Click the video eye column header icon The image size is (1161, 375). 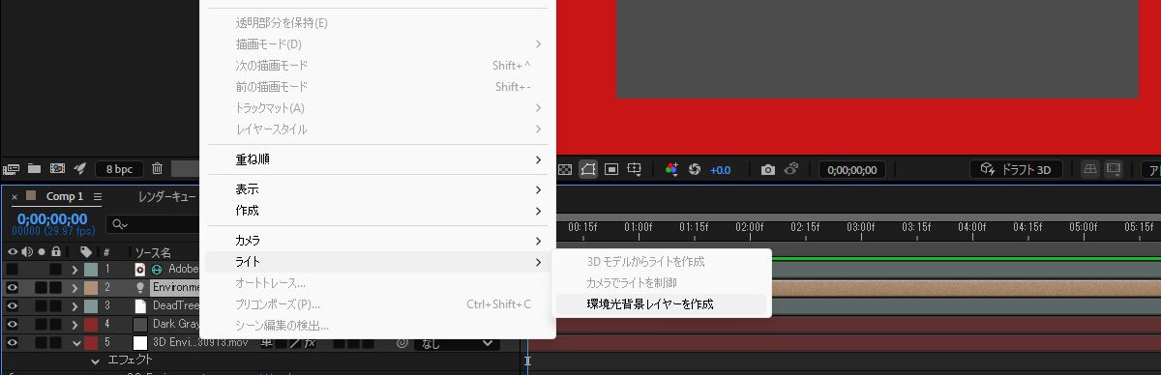click(x=12, y=252)
